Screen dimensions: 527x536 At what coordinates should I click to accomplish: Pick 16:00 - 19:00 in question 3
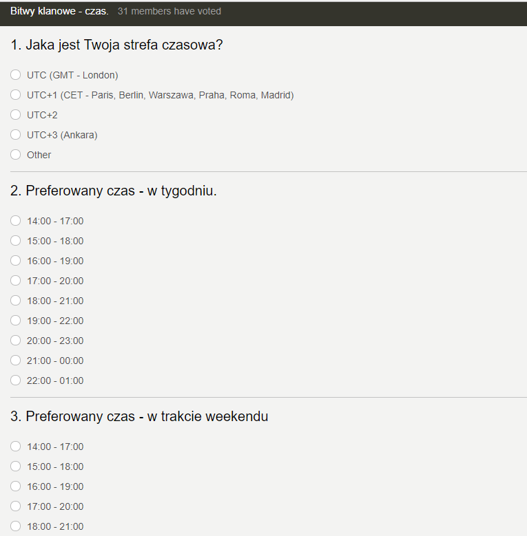[16, 486]
